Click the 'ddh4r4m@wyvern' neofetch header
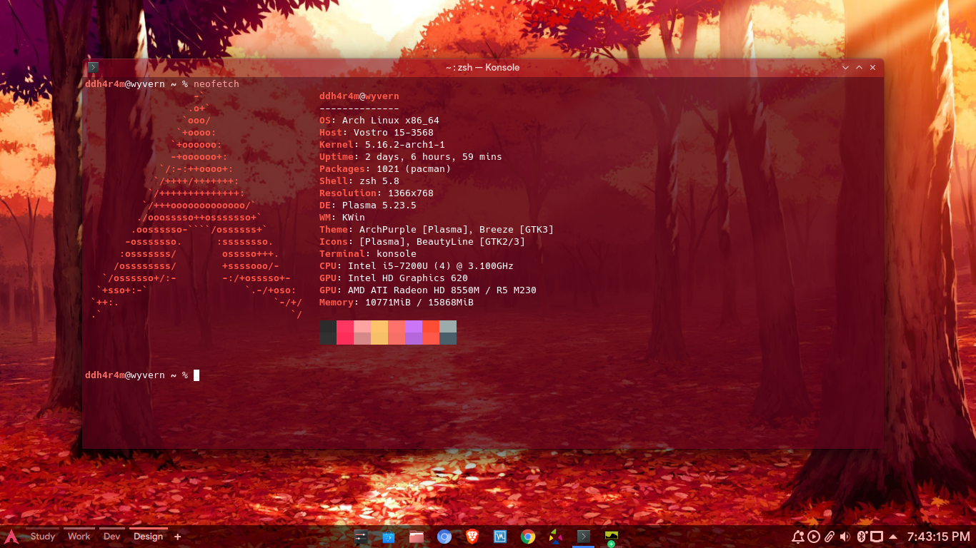Image resolution: width=976 pixels, height=548 pixels. click(359, 96)
